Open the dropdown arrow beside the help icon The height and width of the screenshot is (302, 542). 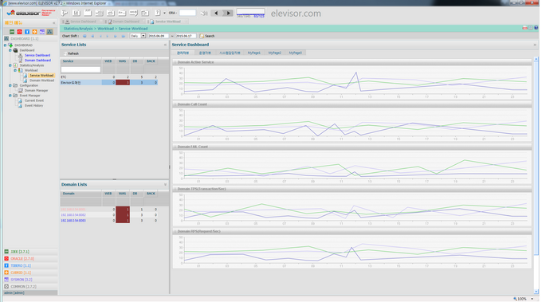[x=164, y=13]
